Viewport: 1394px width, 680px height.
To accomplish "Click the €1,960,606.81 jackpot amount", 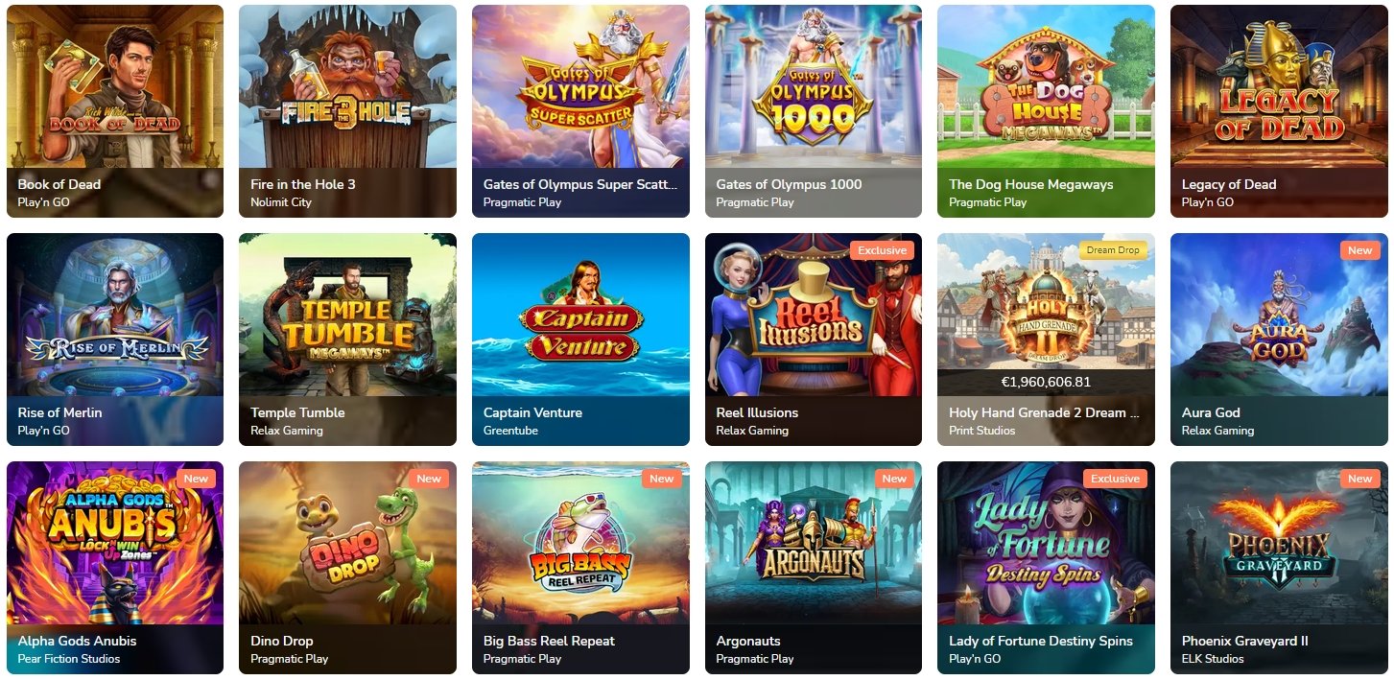I will click(x=1046, y=382).
